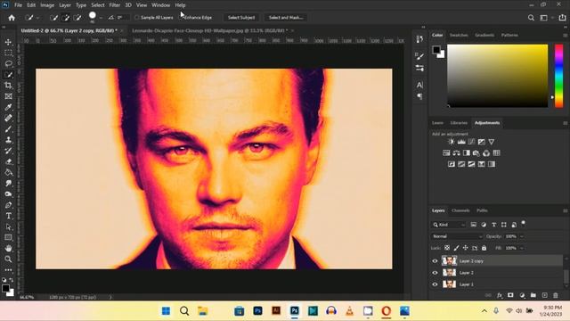Choose Subtract from selection brush mode
570x321 pixels.
pos(77,18)
